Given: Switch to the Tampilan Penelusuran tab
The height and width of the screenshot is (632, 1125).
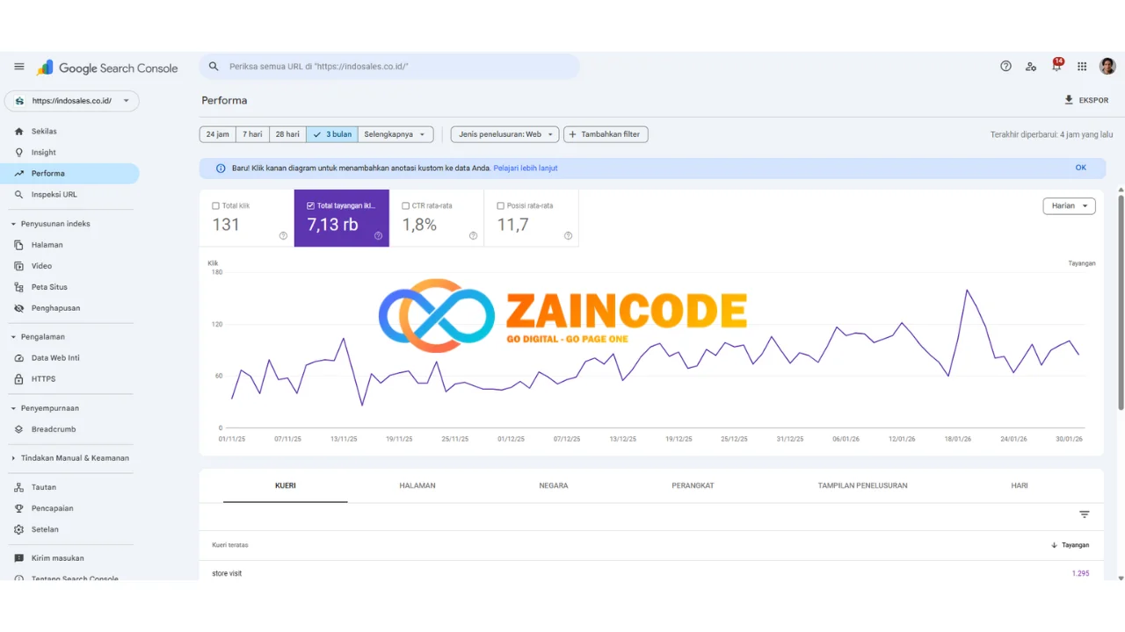Looking at the screenshot, I should tap(863, 485).
